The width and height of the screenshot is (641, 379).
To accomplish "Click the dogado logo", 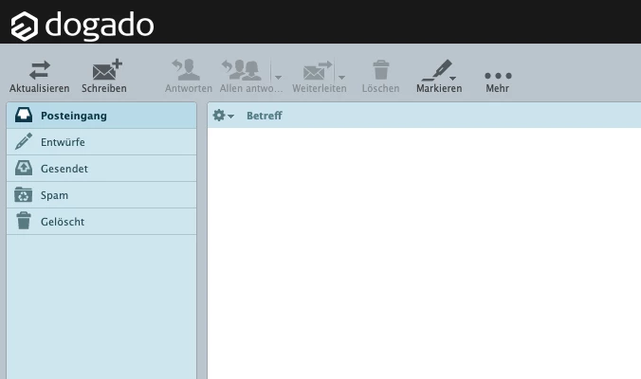I will coord(82,26).
